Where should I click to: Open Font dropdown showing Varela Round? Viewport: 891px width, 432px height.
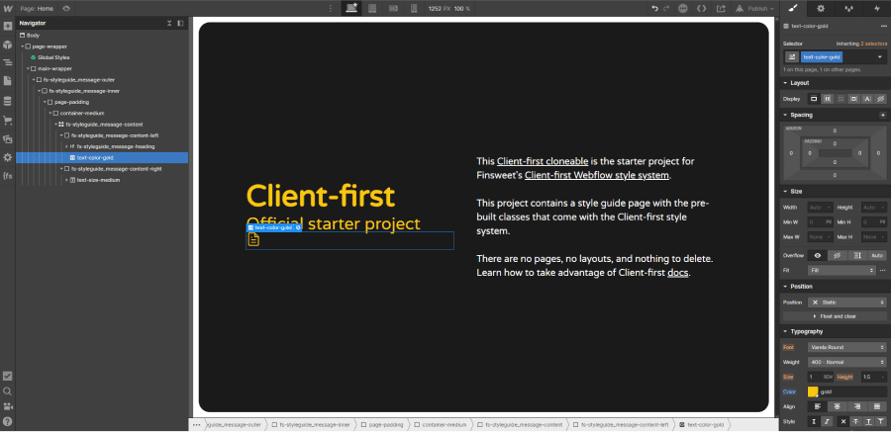[x=846, y=347]
